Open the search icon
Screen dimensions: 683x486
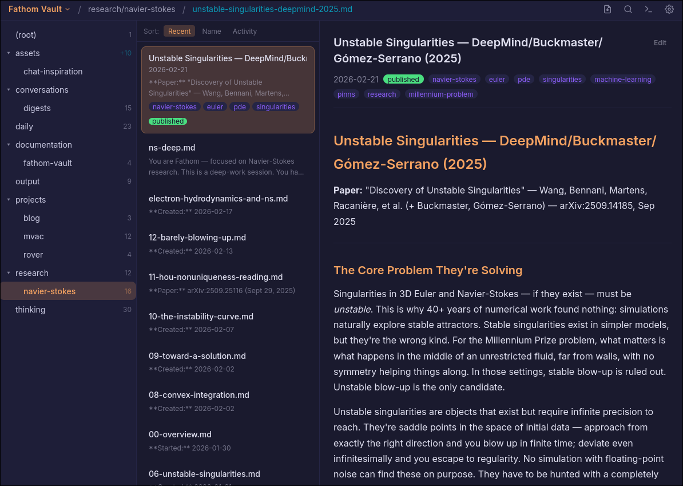628,9
